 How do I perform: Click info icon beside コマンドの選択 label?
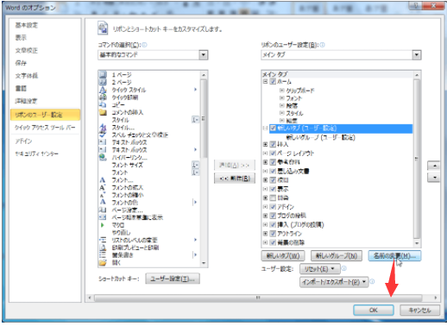pyautogui.click(x=144, y=45)
